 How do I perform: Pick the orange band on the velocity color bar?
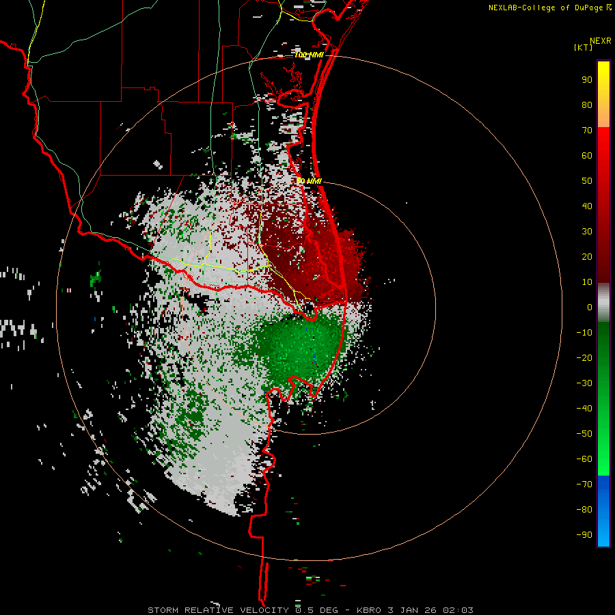[603, 115]
